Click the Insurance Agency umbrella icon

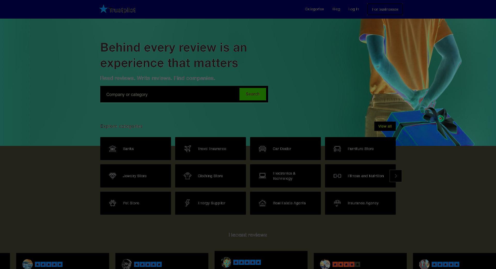point(337,203)
